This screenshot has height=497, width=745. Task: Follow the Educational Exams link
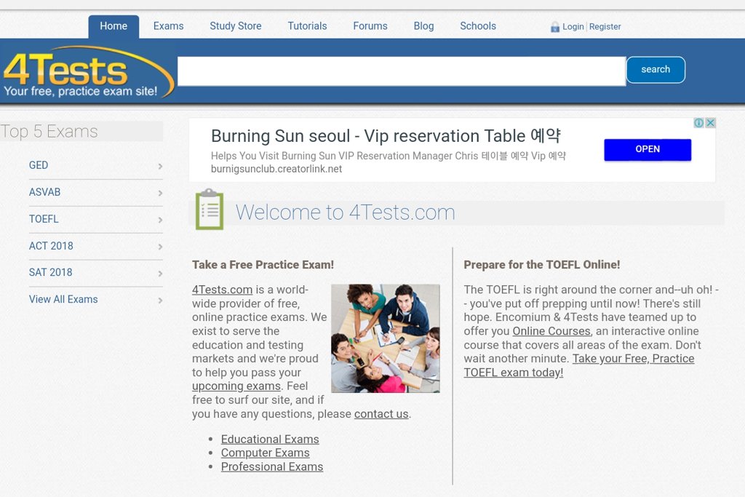coord(270,440)
